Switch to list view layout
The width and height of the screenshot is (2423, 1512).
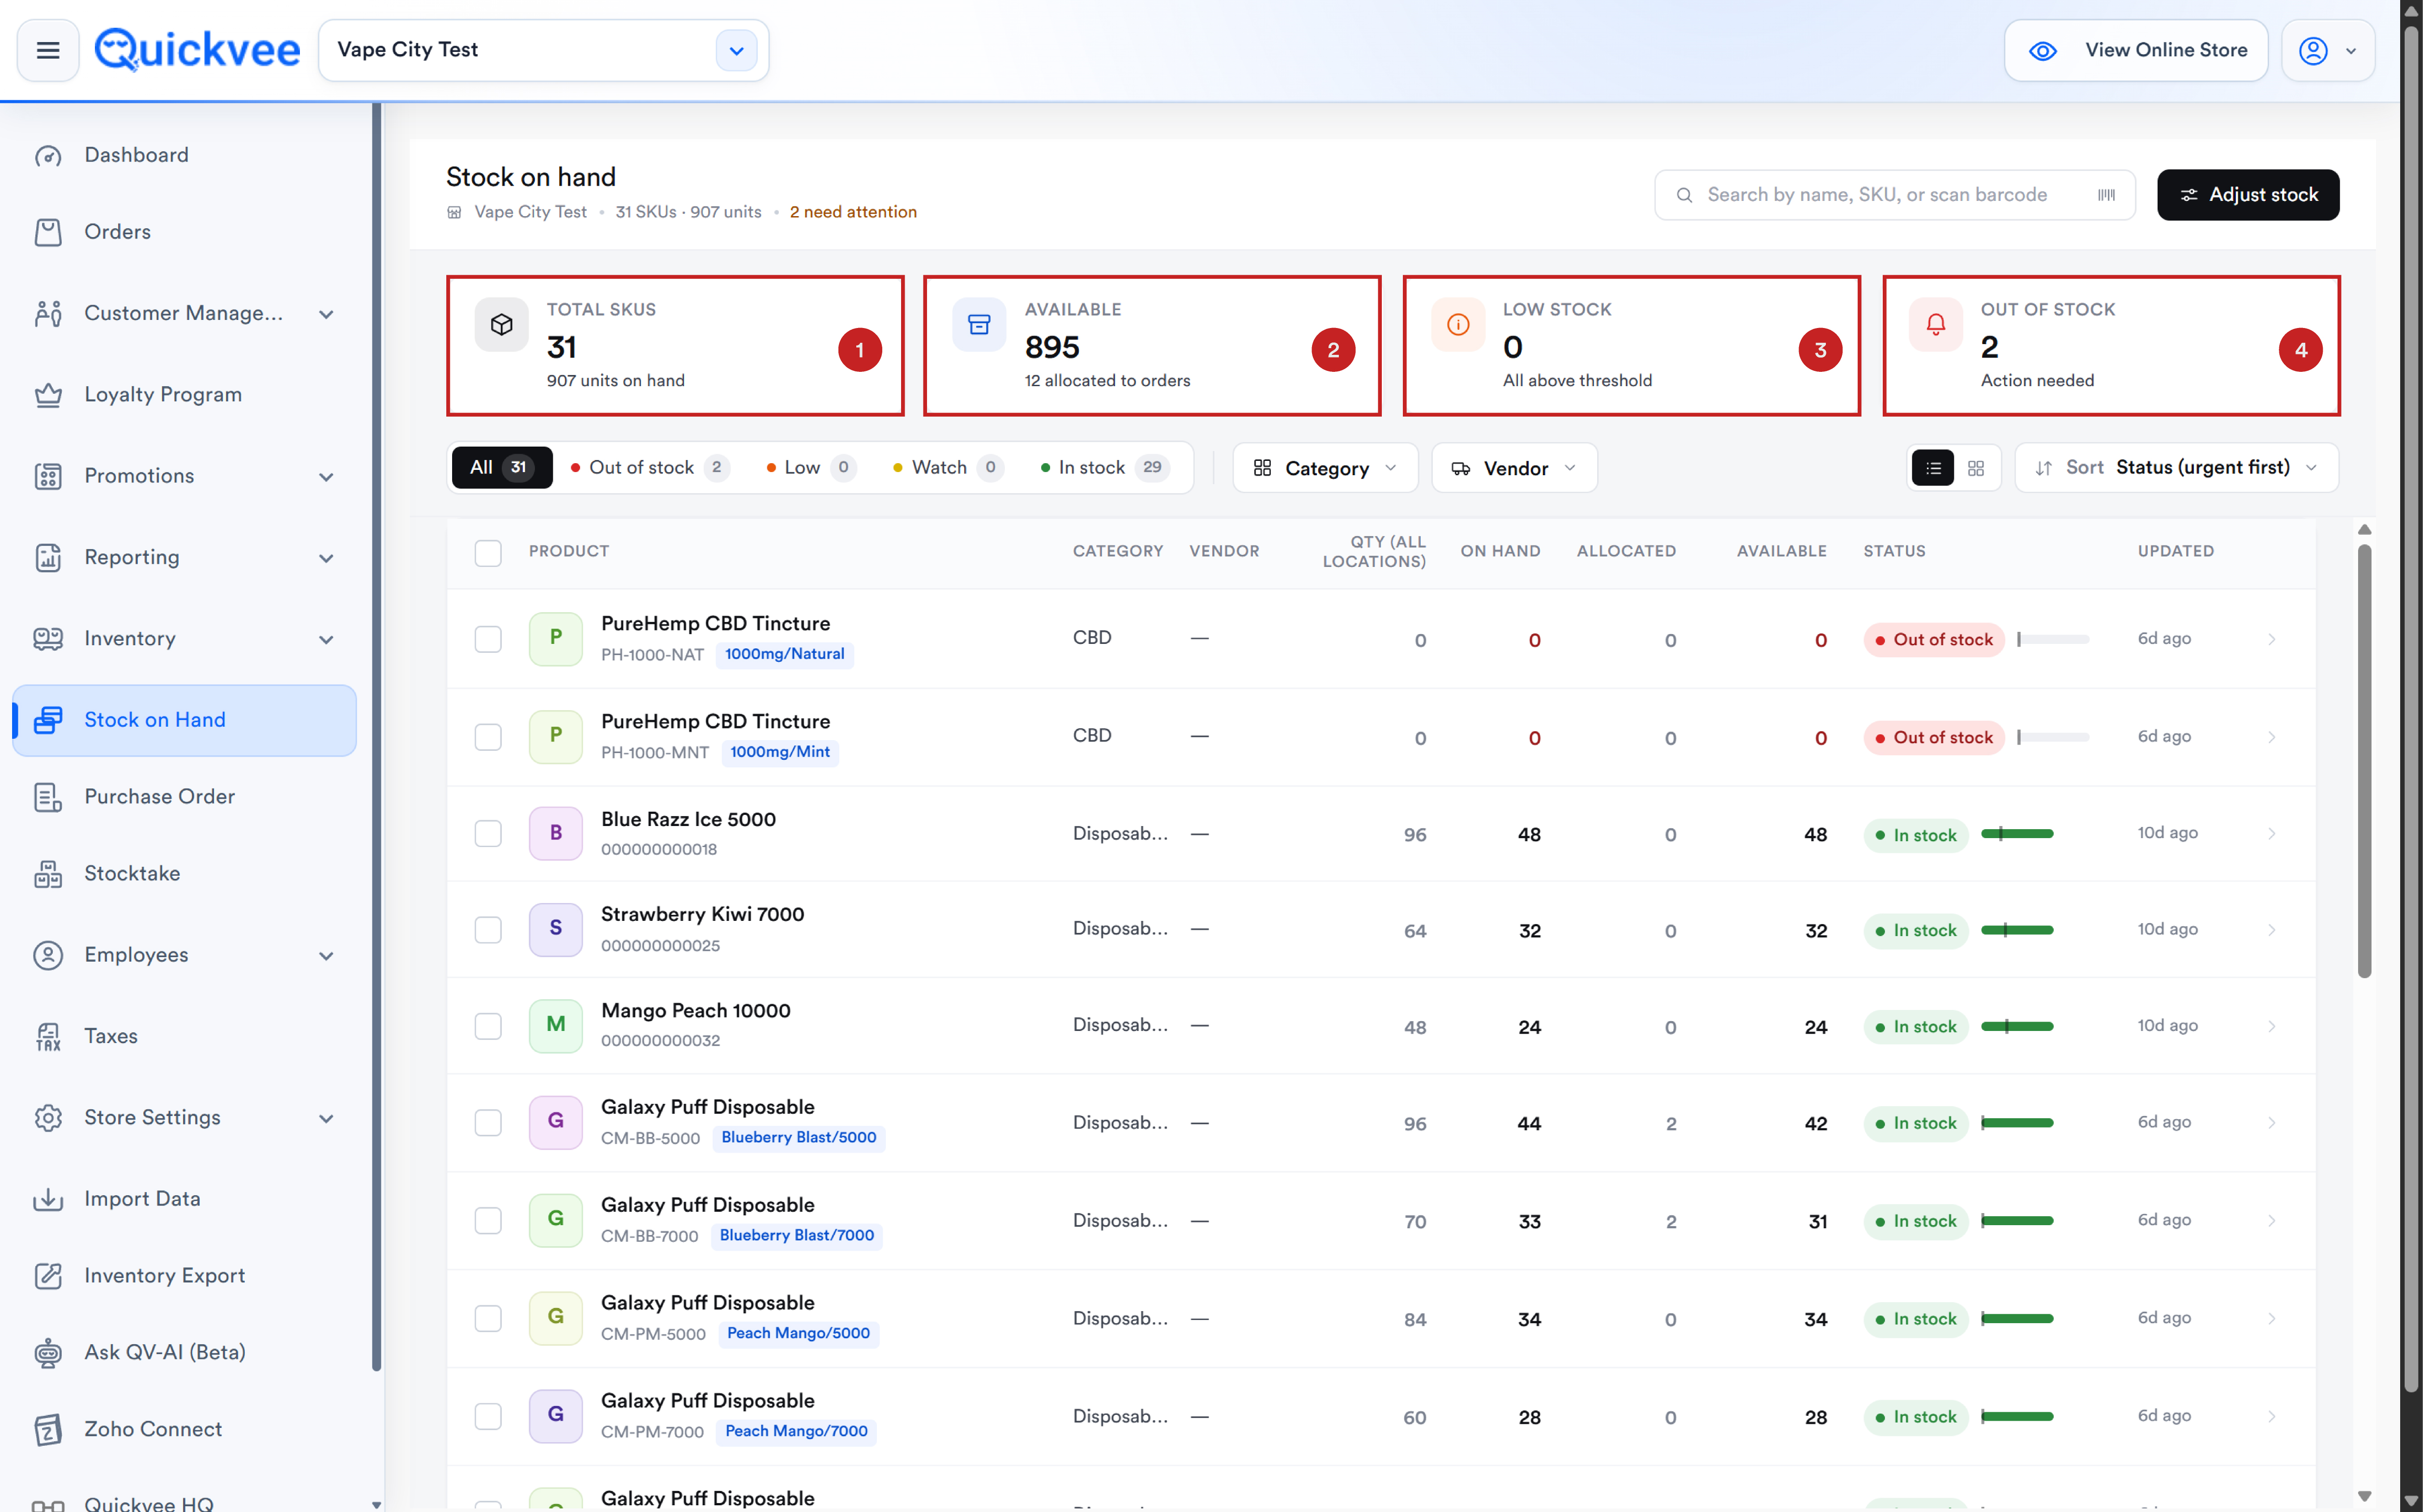coord(1933,468)
